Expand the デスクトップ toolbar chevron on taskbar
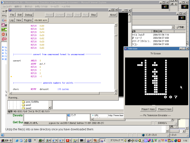 click(x=122, y=140)
